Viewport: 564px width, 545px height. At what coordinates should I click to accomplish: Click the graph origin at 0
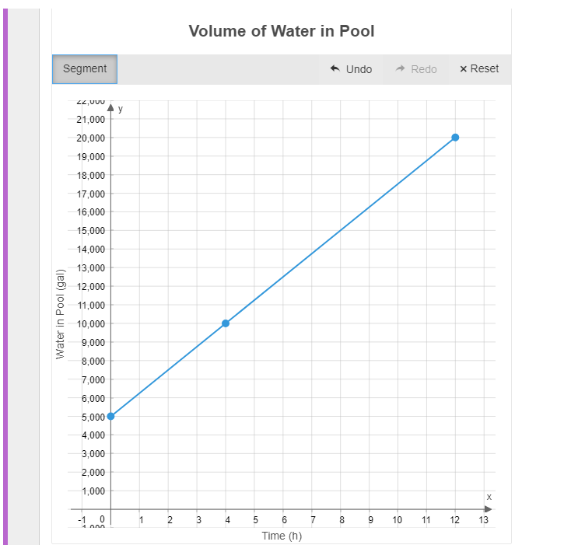point(110,509)
